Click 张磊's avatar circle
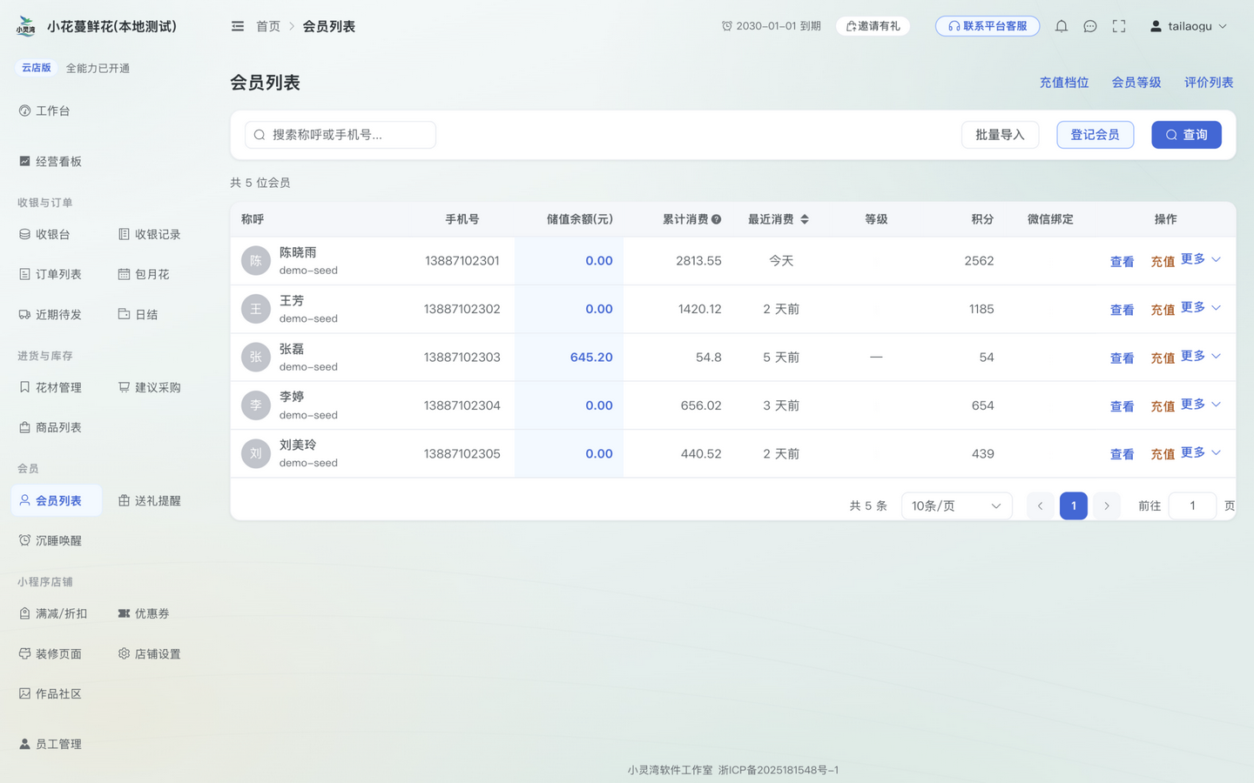 coord(256,358)
